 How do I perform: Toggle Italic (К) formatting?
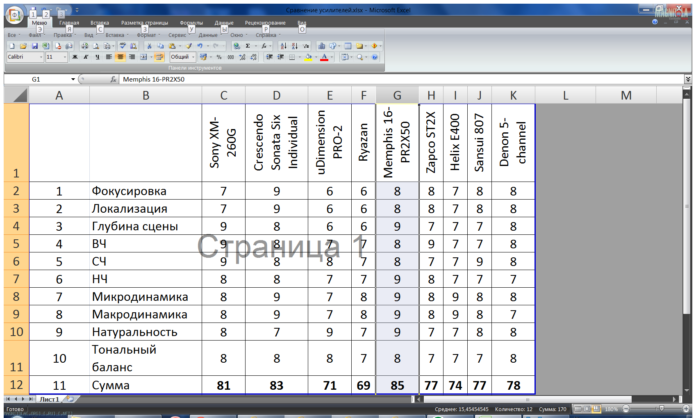coord(86,57)
